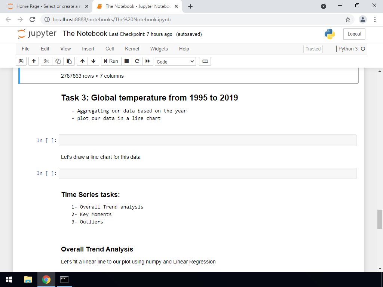Reload the current page
Viewport: 383px width, 287px height.
[32, 19]
